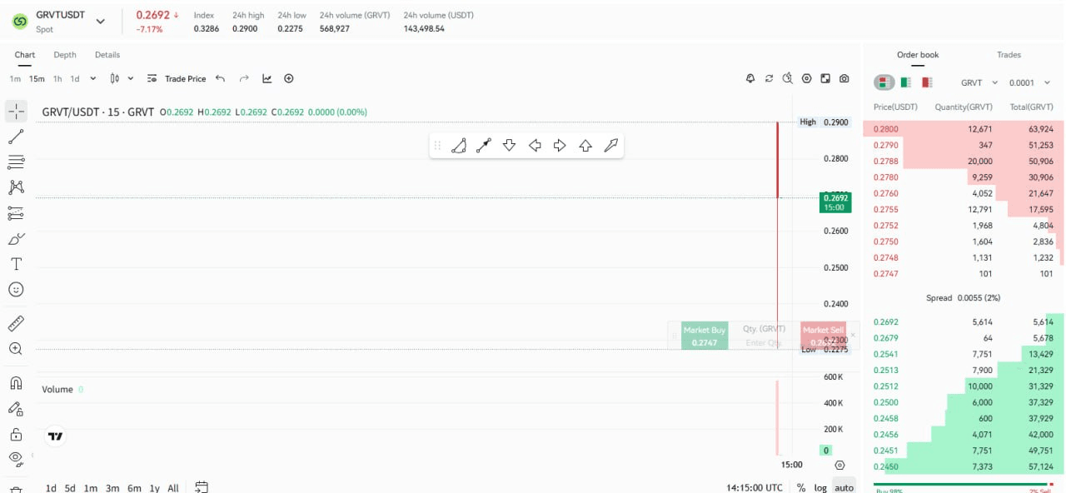The height and width of the screenshot is (493, 1066).
Task: Toggle the log scale option
Action: [x=820, y=488]
